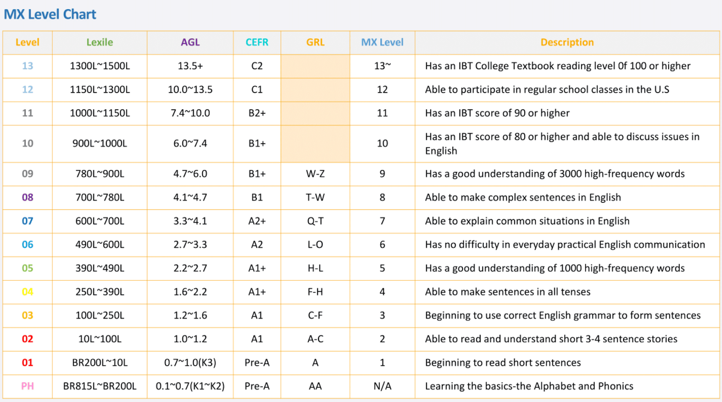Select the "Able to make complex sentences" description

(523, 197)
